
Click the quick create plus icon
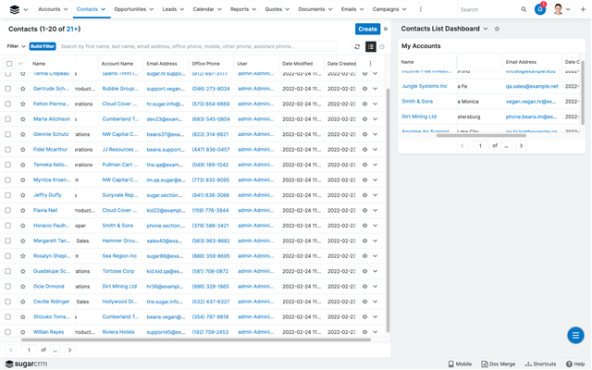point(582,9)
